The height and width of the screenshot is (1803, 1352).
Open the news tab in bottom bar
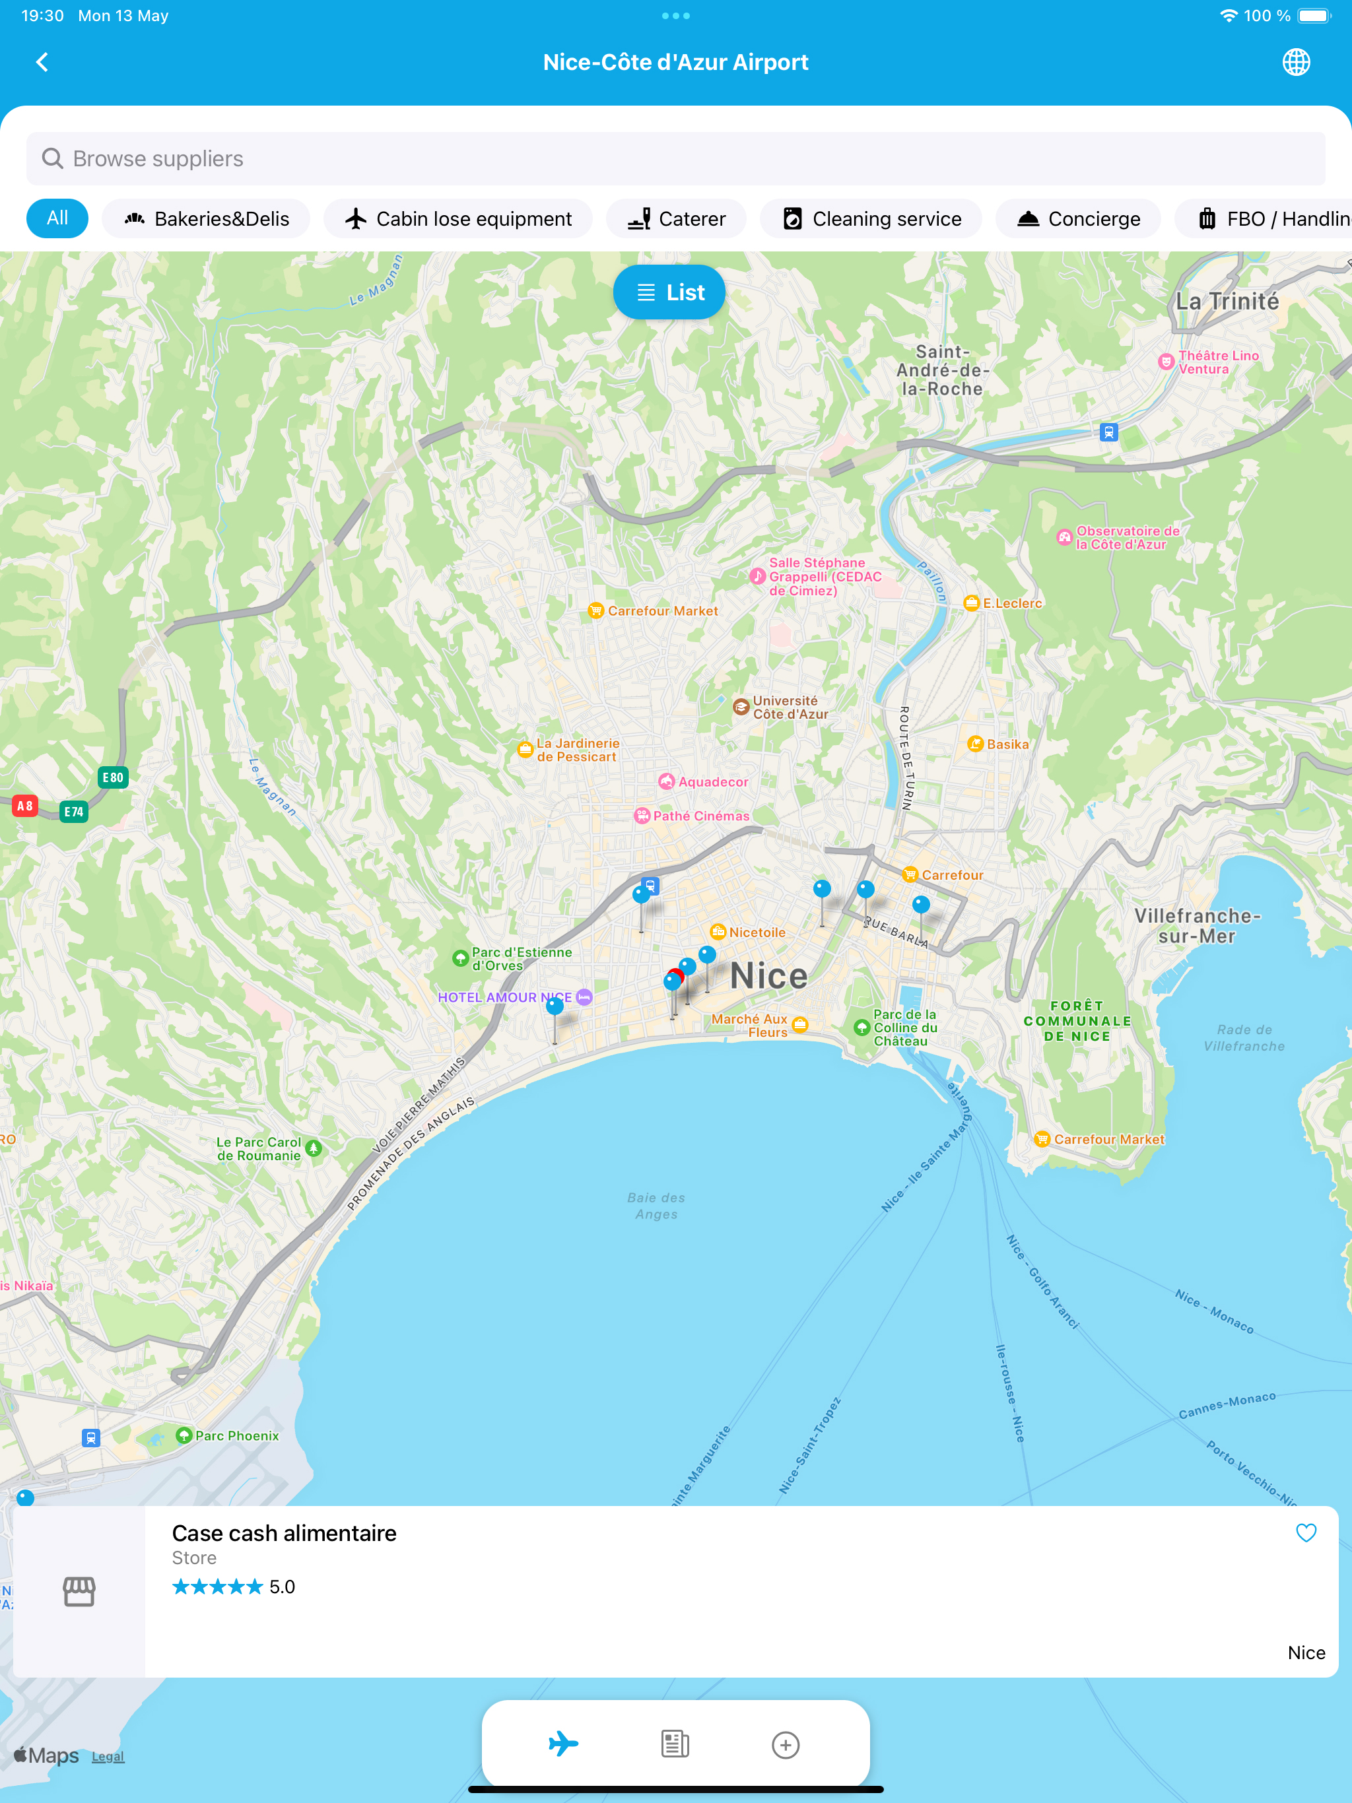675,1744
